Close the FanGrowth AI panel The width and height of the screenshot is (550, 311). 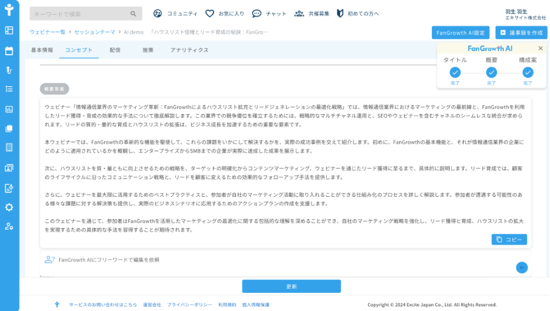[x=540, y=49]
